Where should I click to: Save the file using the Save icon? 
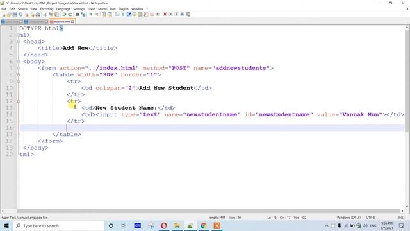[x=15, y=14]
